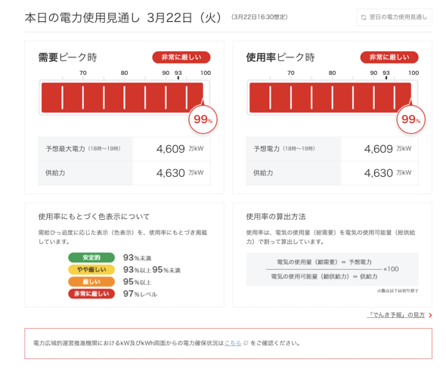Click the 99% circle badge under 使用率ピーク時
Image resolution: width=446 pixels, height=371 pixels.
pyautogui.click(x=410, y=119)
